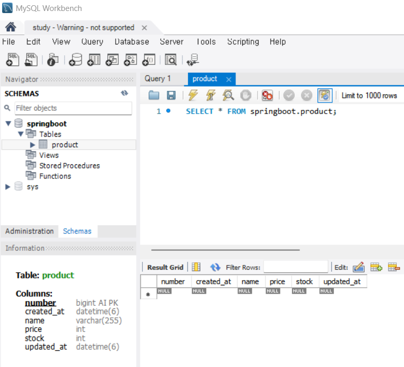
Task: Search table data toolbar icon
Action: (x=171, y=60)
